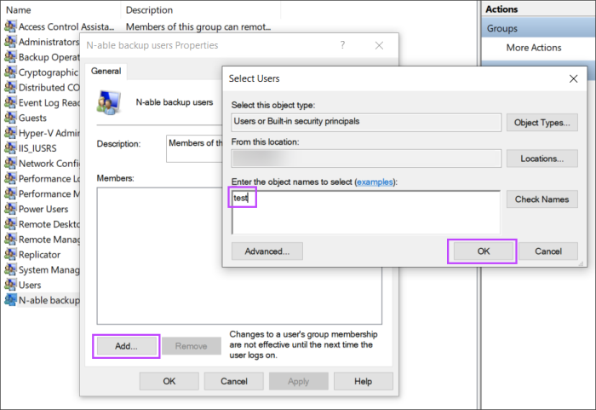This screenshot has height=410, width=596.
Task: Click the object names text field
Action: (x=366, y=211)
